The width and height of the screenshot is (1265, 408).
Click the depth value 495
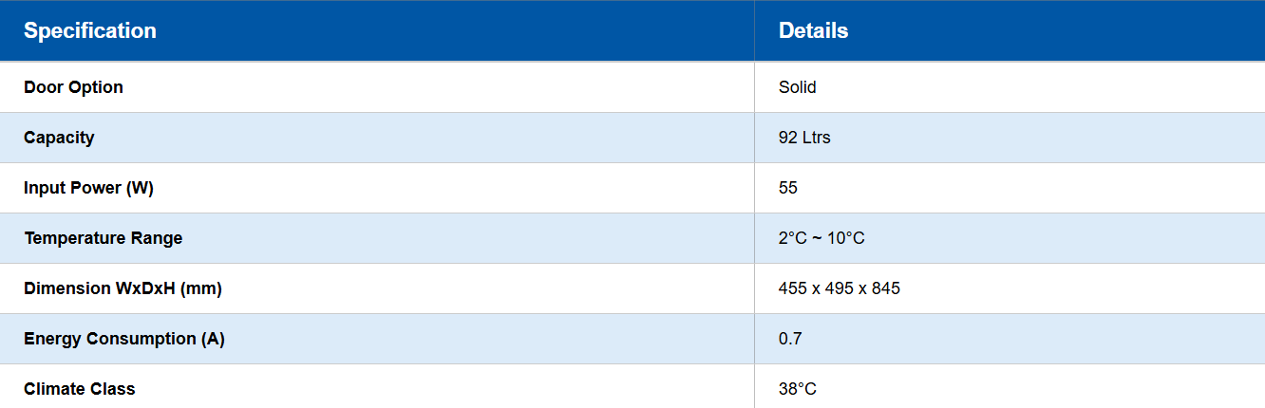pos(840,288)
